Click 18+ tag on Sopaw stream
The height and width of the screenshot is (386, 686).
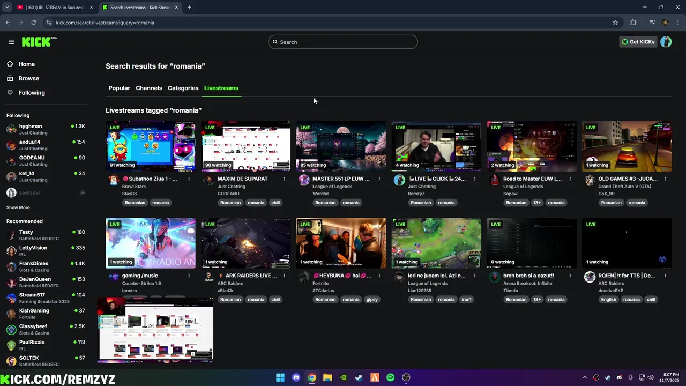pos(537,203)
